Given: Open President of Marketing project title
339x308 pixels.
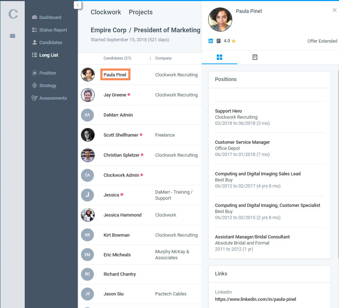Looking at the screenshot, I should [x=167, y=30].
